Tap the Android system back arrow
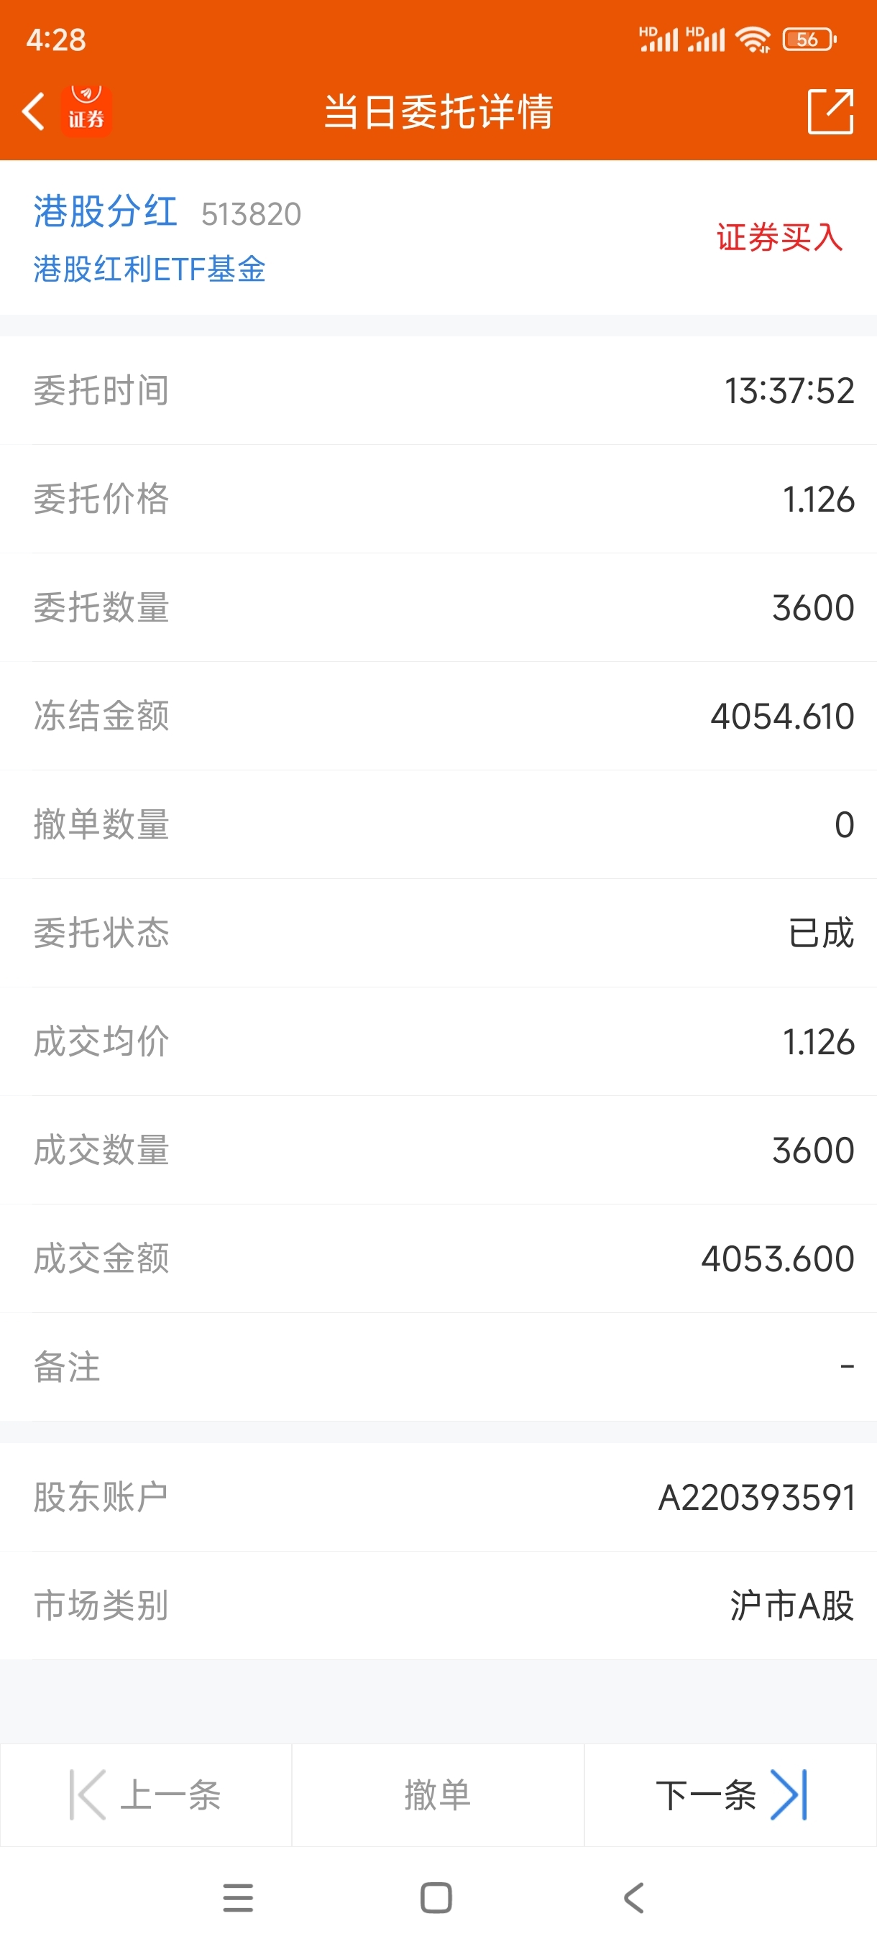Image resolution: width=877 pixels, height=1949 pixels. (x=634, y=1898)
